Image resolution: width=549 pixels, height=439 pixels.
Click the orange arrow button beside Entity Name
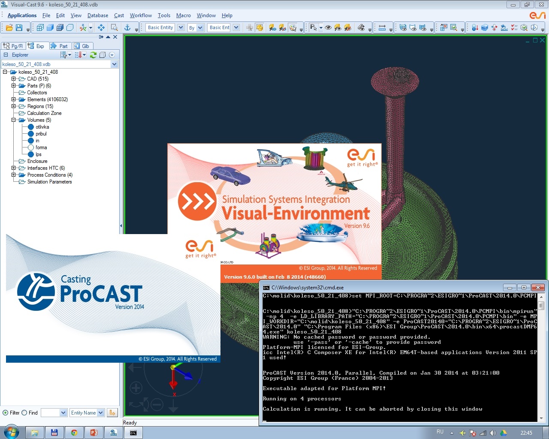coord(112,412)
